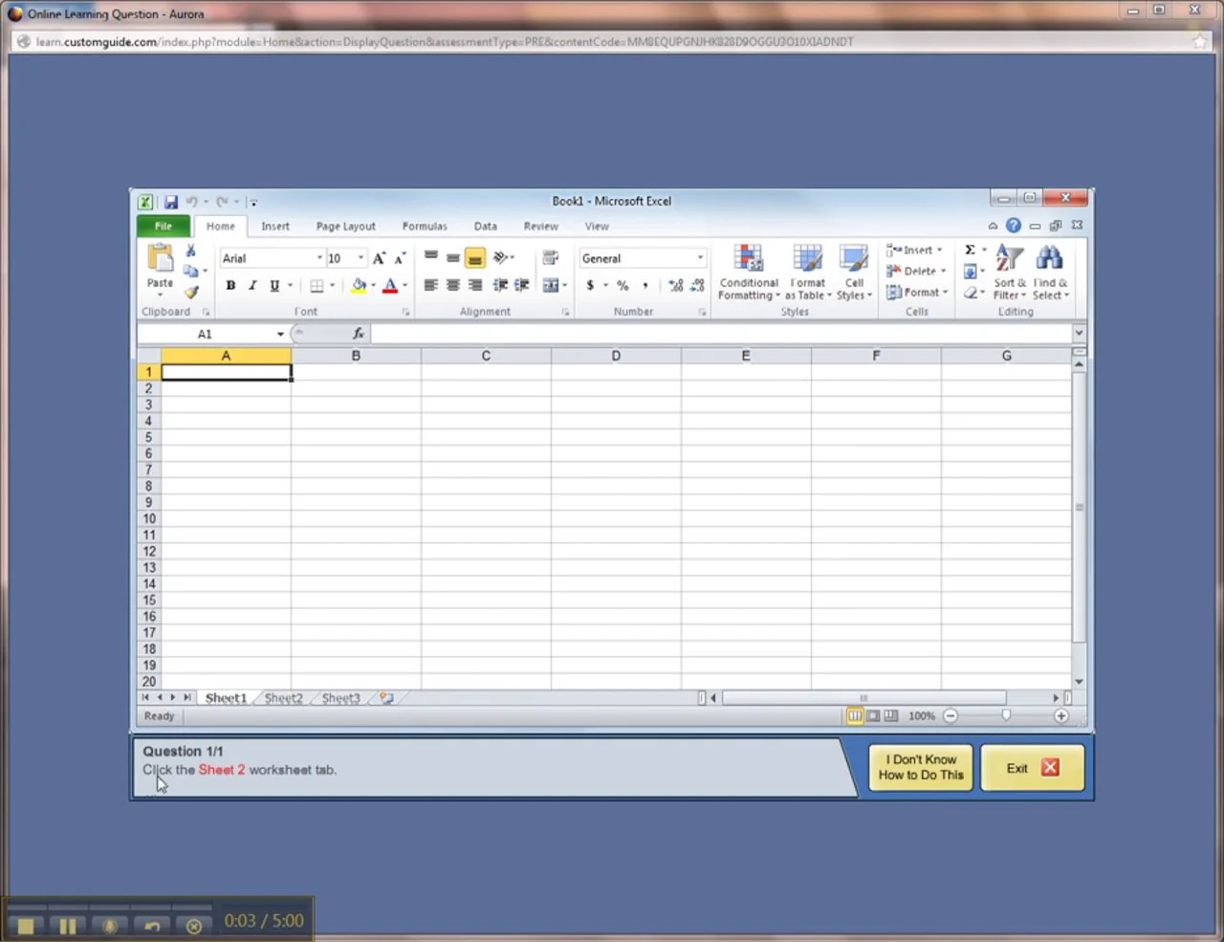Click the Clear eraser icon
1224x942 pixels.
(970, 293)
